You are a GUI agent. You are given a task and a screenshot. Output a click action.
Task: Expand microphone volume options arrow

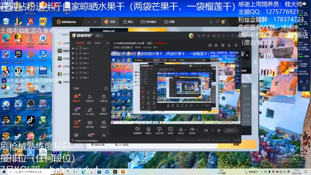[x=185, y=130]
